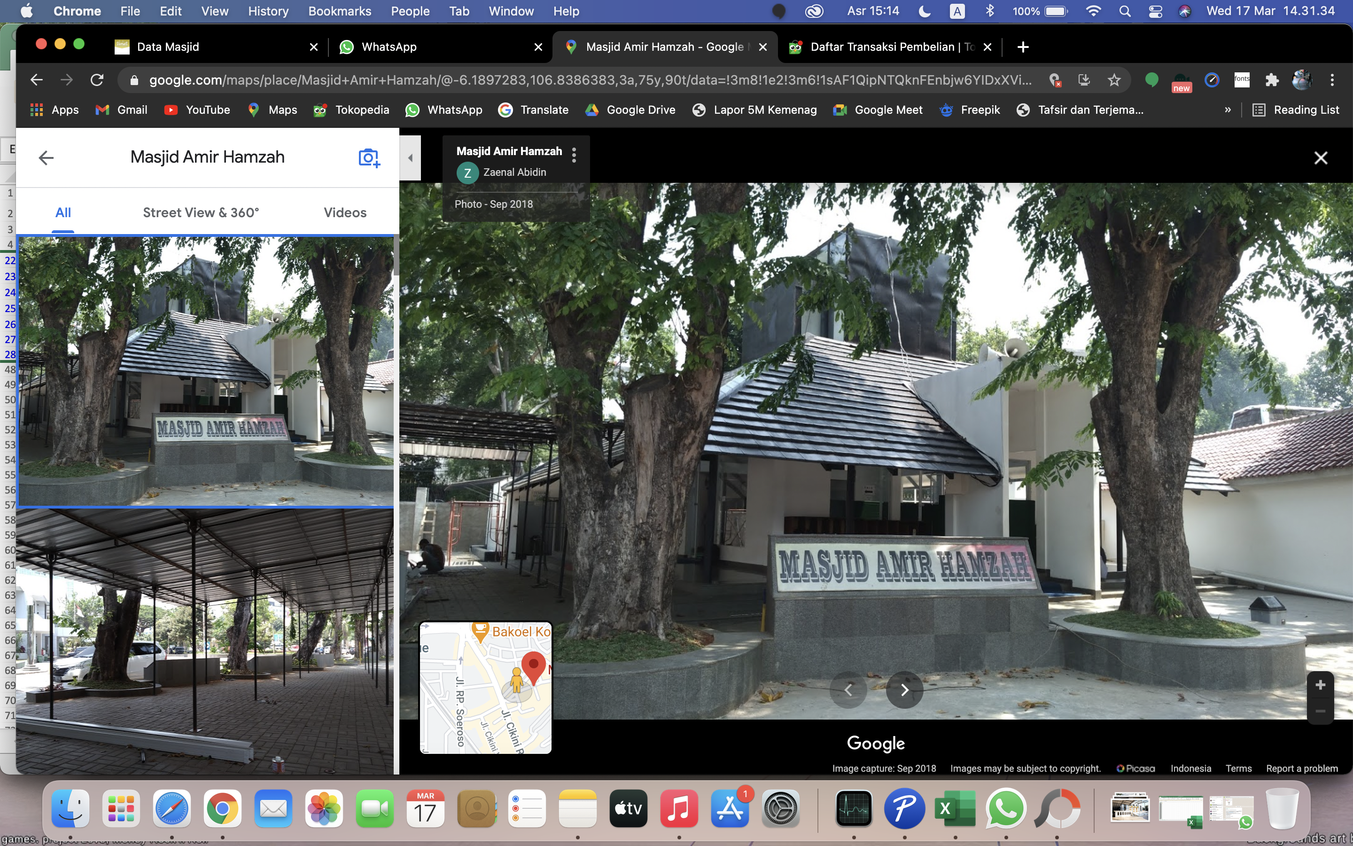
Task: Open the YouTube bookmark
Action: tap(197, 110)
